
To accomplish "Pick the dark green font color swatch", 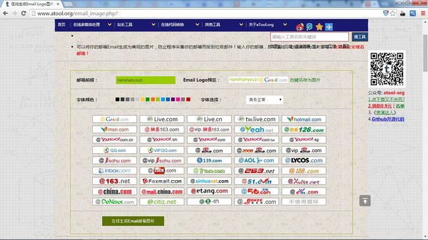I will coord(147,99).
